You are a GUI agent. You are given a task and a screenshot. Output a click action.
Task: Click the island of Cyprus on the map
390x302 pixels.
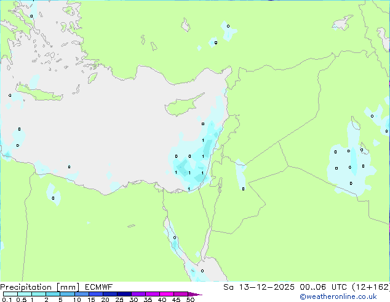(x=181, y=106)
